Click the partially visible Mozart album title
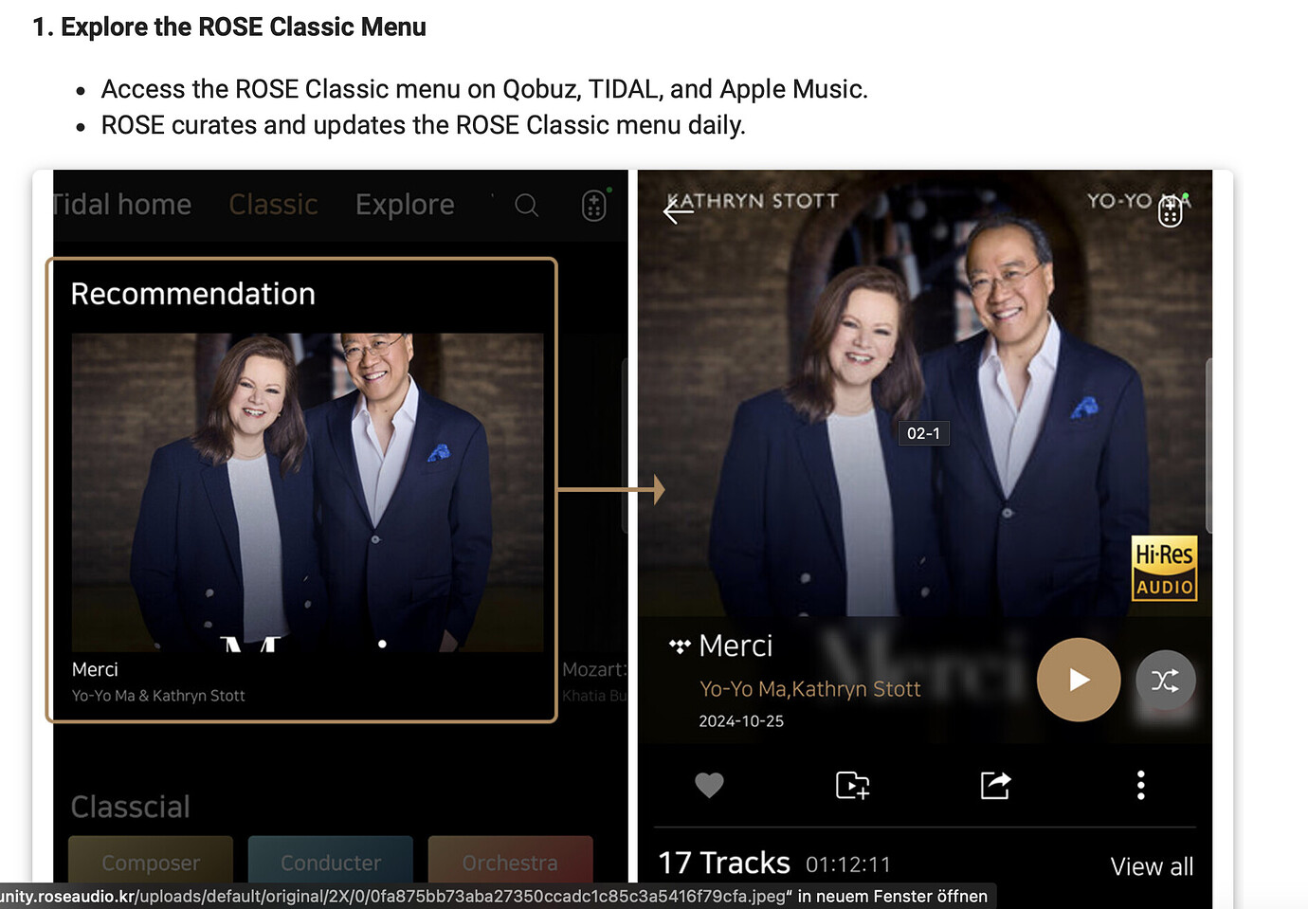The height and width of the screenshot is (909, 1308). [594, 669]
